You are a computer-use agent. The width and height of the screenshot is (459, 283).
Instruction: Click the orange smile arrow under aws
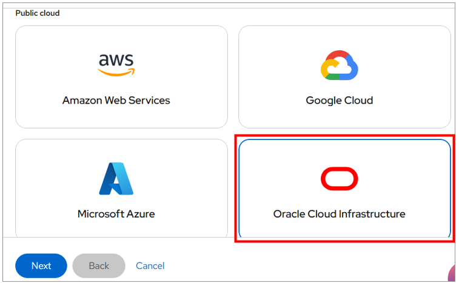(116, 73)
